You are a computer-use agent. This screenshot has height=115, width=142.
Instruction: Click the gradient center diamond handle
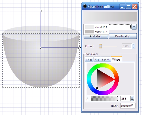pos(41,48)
